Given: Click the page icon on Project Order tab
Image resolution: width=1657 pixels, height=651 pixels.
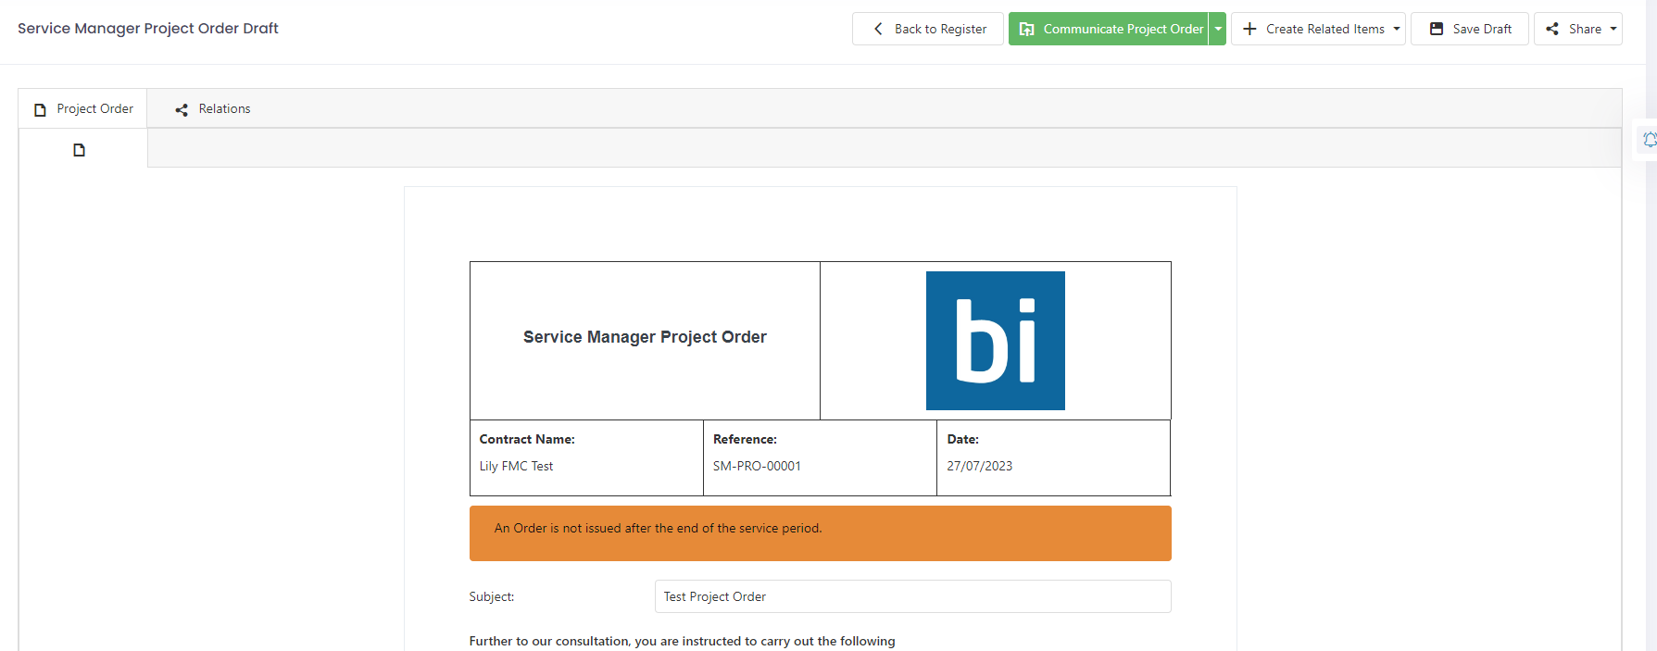Looking at the screenshot, I should (x=41, y=109).
